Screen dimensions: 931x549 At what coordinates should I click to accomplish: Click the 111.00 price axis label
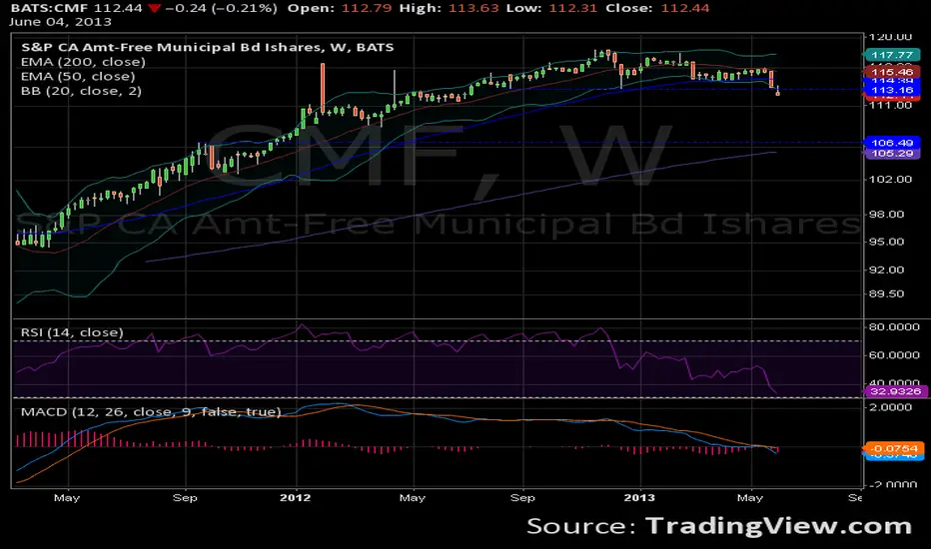(890, 105)
